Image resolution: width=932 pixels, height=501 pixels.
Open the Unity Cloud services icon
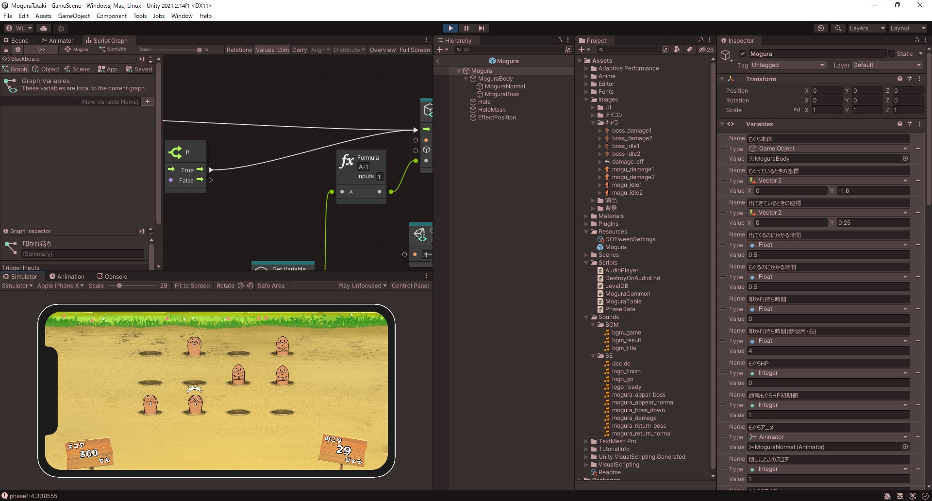tap(44, 28)
